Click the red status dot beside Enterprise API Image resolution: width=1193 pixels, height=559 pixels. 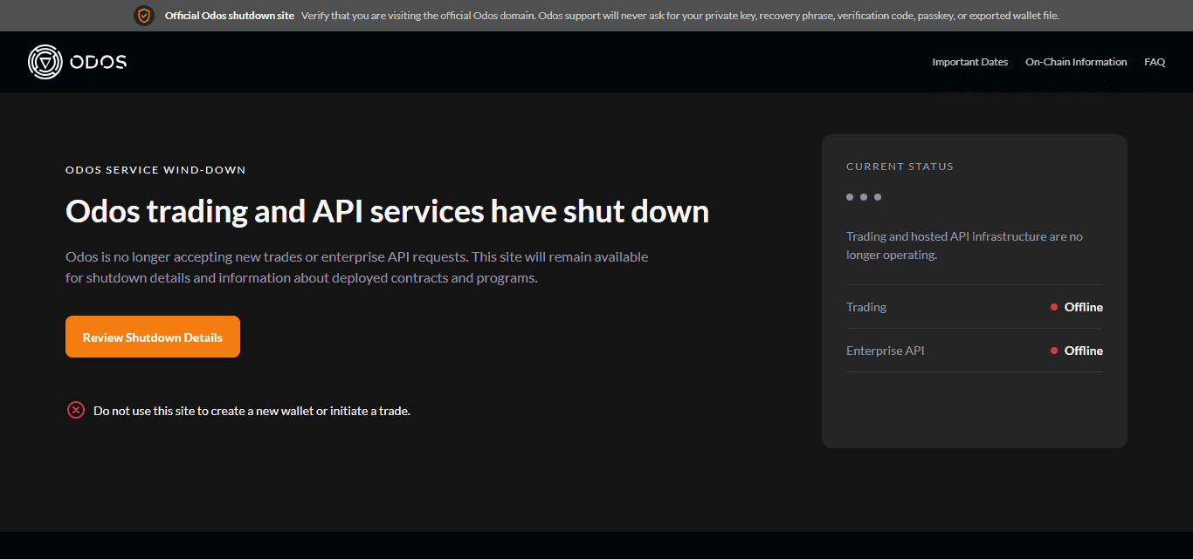pyautogui.click(x=1054, y=351)
